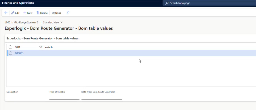The width and height of the screenshot is (256, 110).
Task: Click the Finance and Operations title
Action: [18, 3]
